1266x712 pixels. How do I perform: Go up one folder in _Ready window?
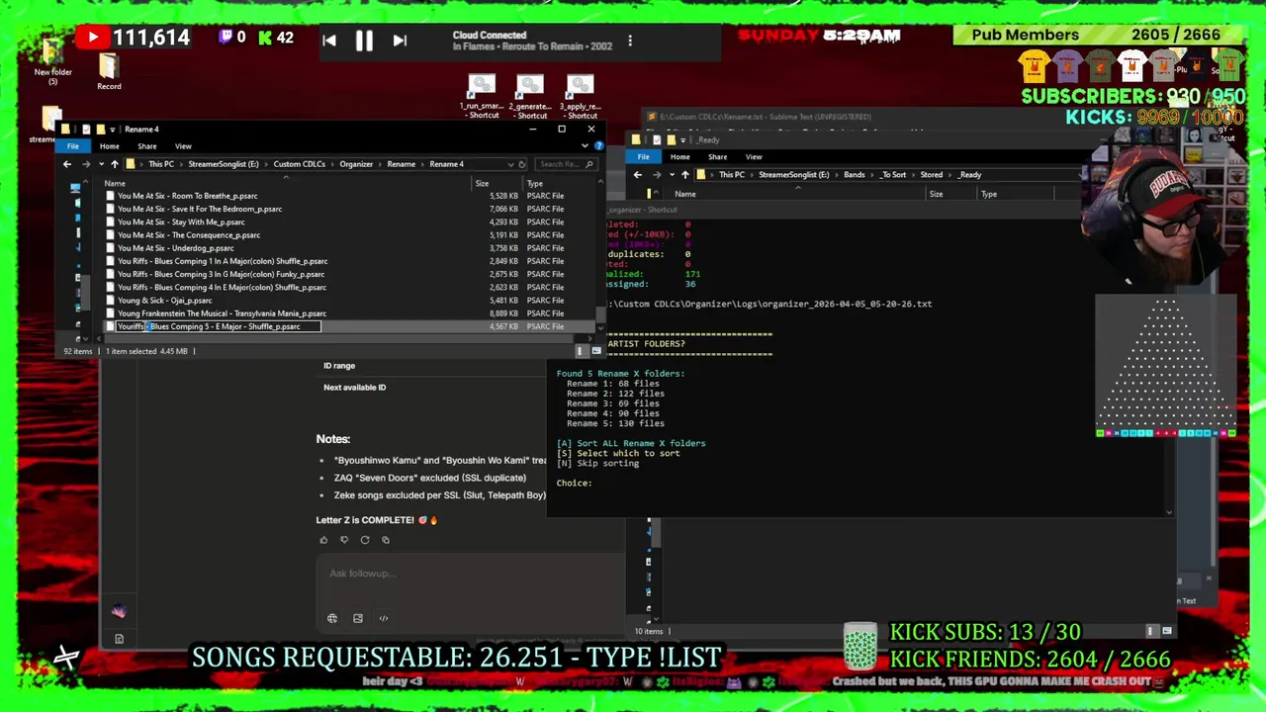point(684,175)
